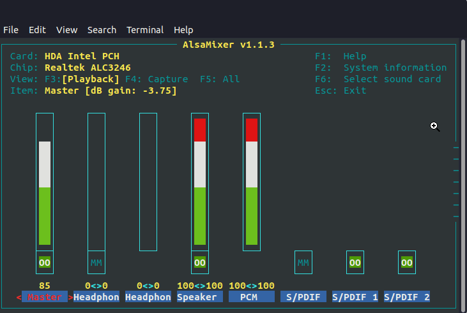This screenshot has height=313, width=467.
Task: Toggle the S/PDIF 1 mute indicator
Action: (x=355, y=263)
